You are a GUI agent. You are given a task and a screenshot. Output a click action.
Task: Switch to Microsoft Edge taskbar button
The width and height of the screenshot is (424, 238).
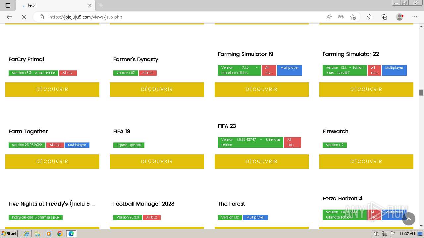coord(71,234)
